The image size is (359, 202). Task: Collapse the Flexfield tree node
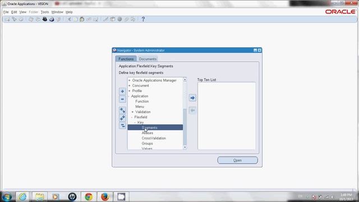pos(132,117)
